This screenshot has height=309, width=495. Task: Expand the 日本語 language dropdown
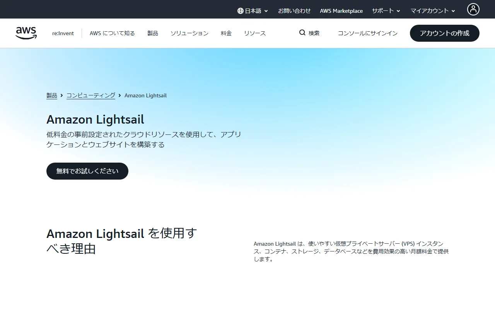[x=253, y=11]
